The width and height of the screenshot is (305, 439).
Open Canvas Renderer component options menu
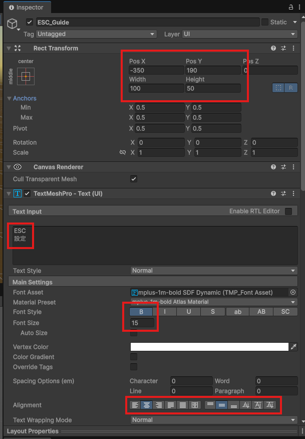point(293,167)
